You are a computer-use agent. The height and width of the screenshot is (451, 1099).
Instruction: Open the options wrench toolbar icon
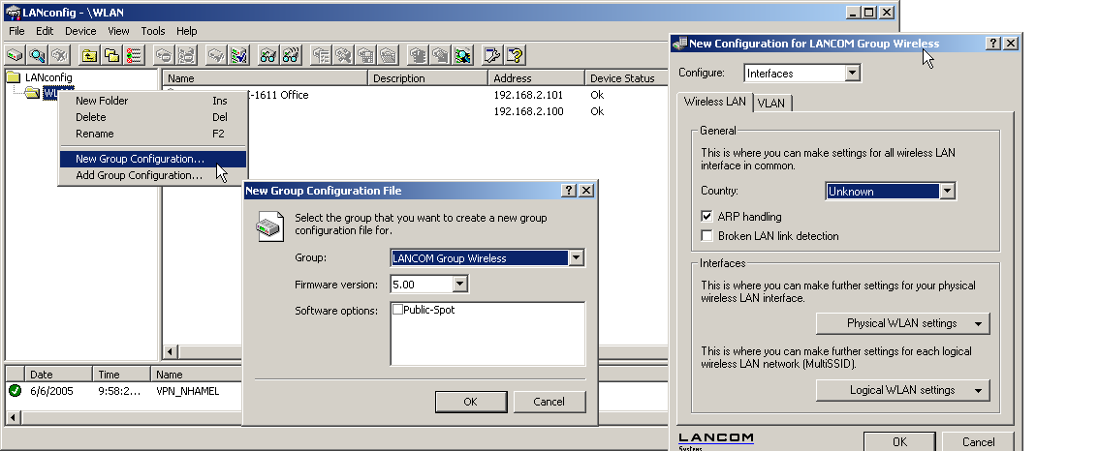pyautogui.click(x=492, y=55)
